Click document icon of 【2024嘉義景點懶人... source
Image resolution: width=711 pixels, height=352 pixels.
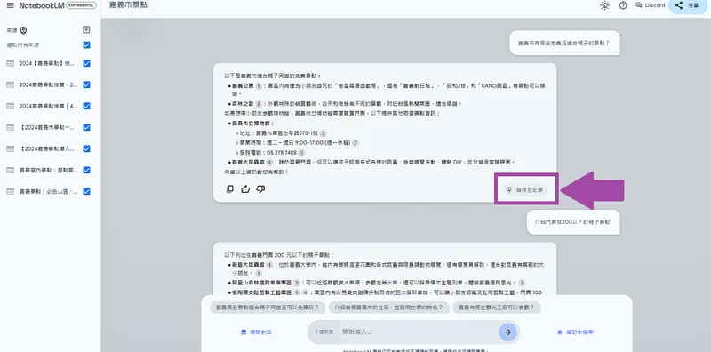[x=11, y=148]
